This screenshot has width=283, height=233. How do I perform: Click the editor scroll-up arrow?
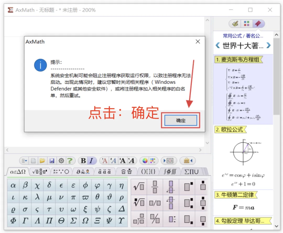point(207,20)
